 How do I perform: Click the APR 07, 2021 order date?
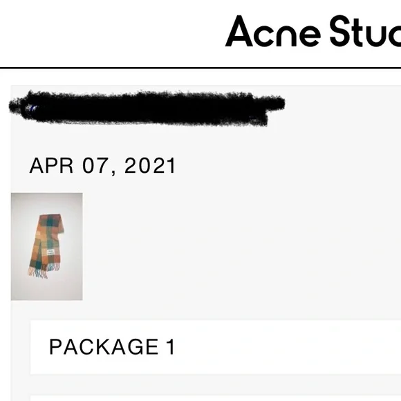pyautogui.click(x=102, y=166)
